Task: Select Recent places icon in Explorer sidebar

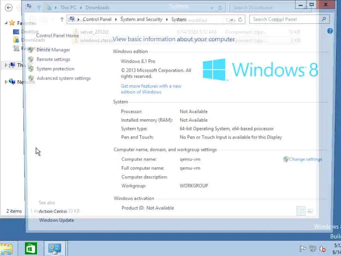Action: (x=16, y=48)
